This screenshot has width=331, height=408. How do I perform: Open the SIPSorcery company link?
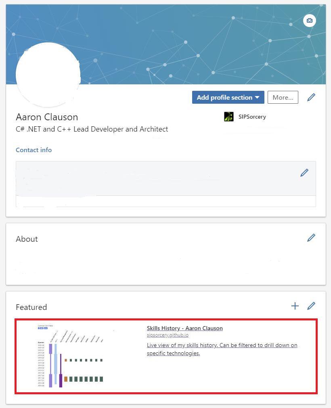click(252, 117)
